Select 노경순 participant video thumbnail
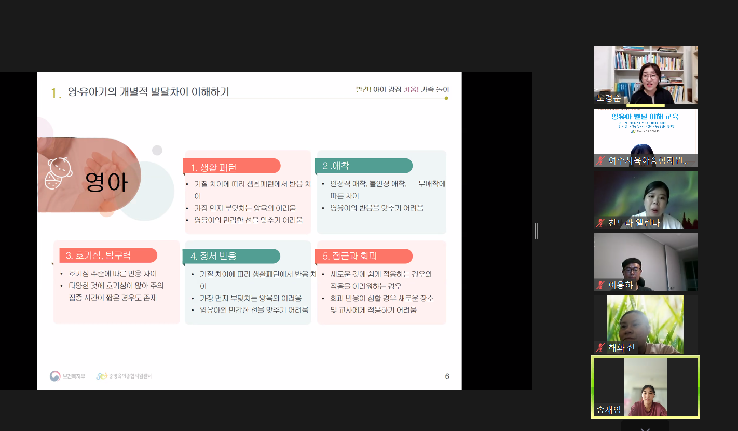Screen dimensions: 738x431 646,75
